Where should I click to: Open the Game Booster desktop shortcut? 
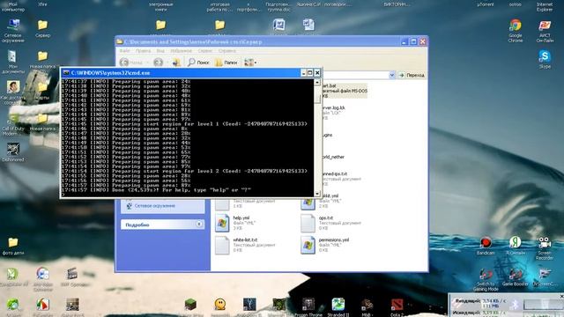(x=515, y=276)
